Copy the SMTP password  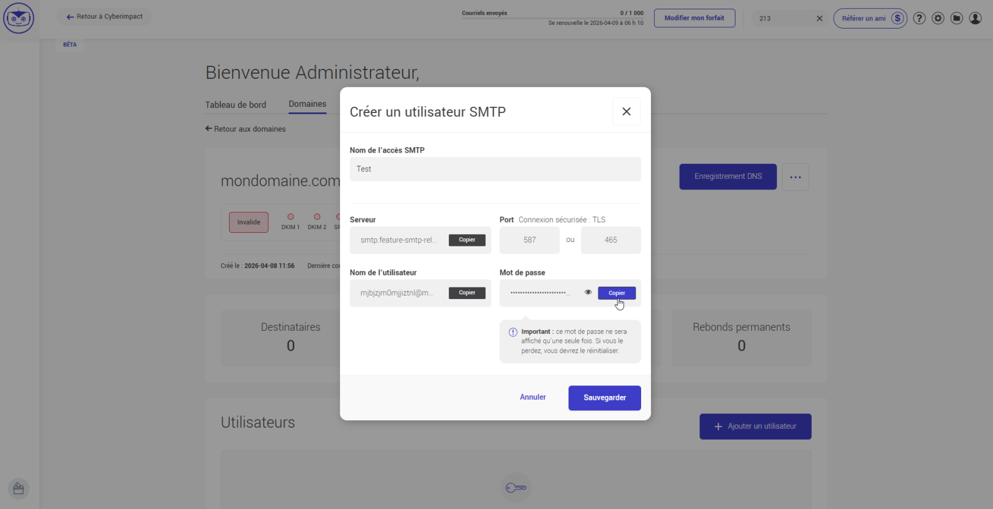pos(616,293)
